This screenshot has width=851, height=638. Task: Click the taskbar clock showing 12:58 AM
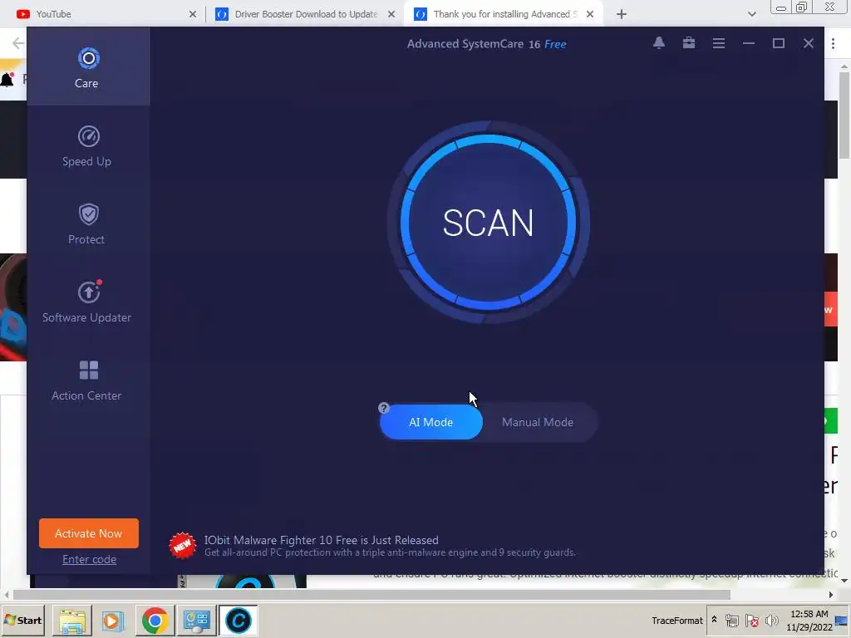tap(809, 620)
